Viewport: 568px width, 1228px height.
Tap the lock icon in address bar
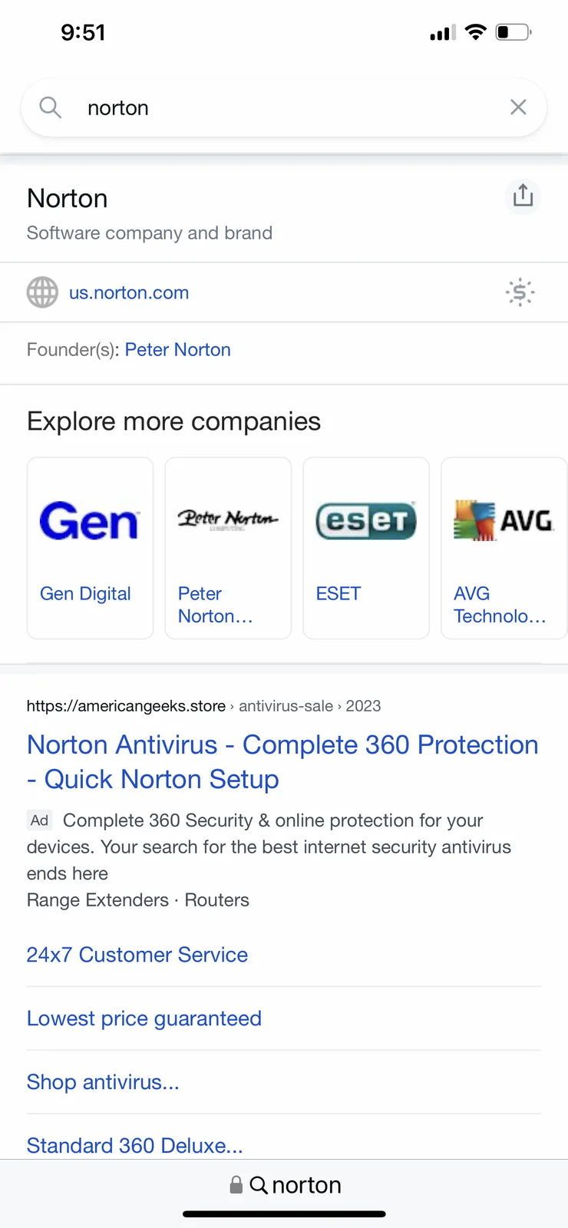[236, 1185]
